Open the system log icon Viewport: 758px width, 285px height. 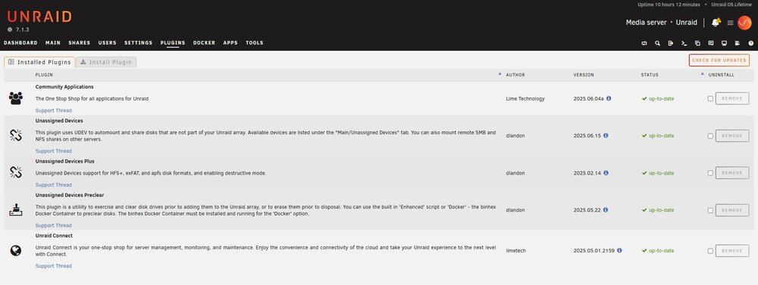point(738,43)
